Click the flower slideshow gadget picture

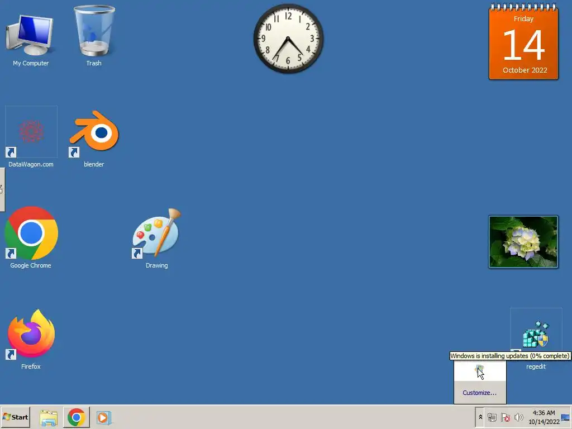(x=523, y=242)
